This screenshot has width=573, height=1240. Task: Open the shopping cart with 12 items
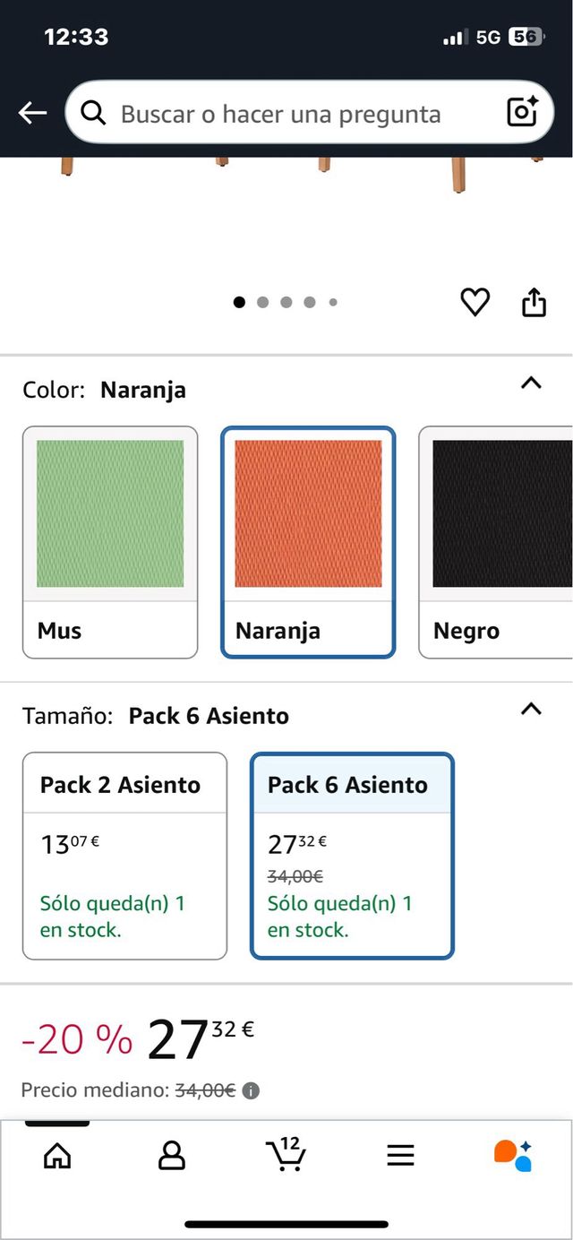[x=286, y=1154]
